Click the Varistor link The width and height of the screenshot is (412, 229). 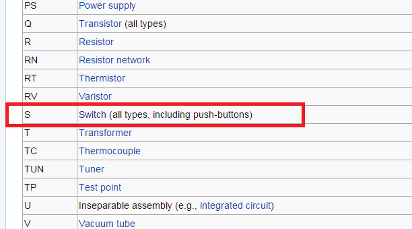(x=95, y=96)
